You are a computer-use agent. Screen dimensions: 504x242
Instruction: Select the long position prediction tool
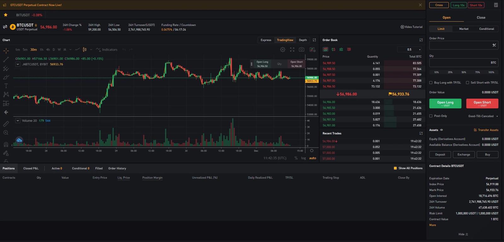click(x=6, y=103)
